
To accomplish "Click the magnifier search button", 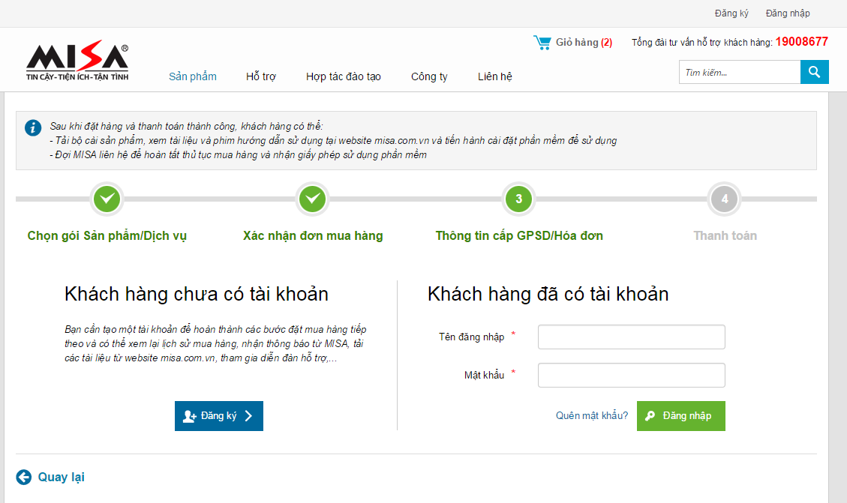I will click(814, 72).
